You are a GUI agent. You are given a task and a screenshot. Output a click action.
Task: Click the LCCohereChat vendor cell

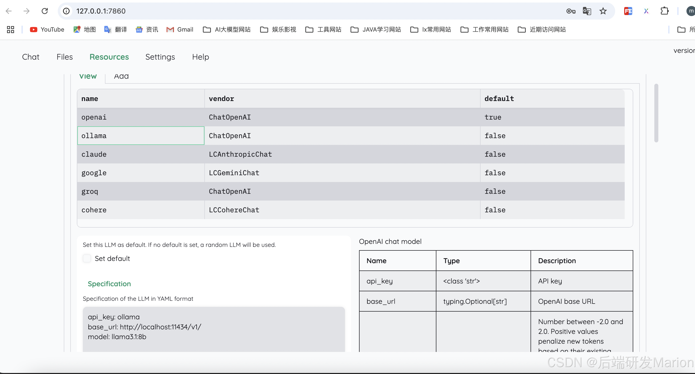342,210
